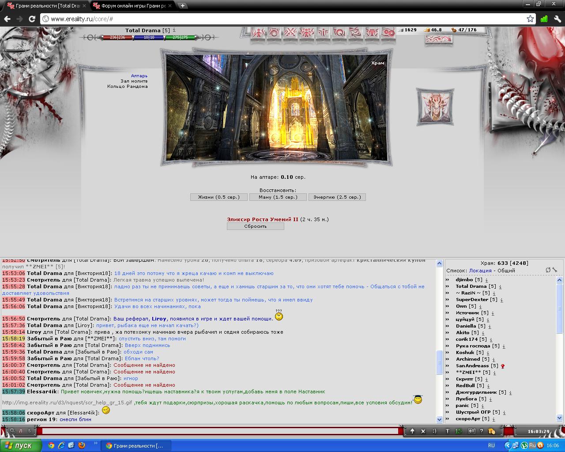
Task: Expand the arrows next to Archimed
Action: pyautogui.click(x=448, y=359)
